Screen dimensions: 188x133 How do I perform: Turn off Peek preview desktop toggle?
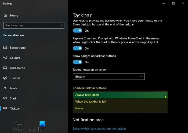pos(77,31)
